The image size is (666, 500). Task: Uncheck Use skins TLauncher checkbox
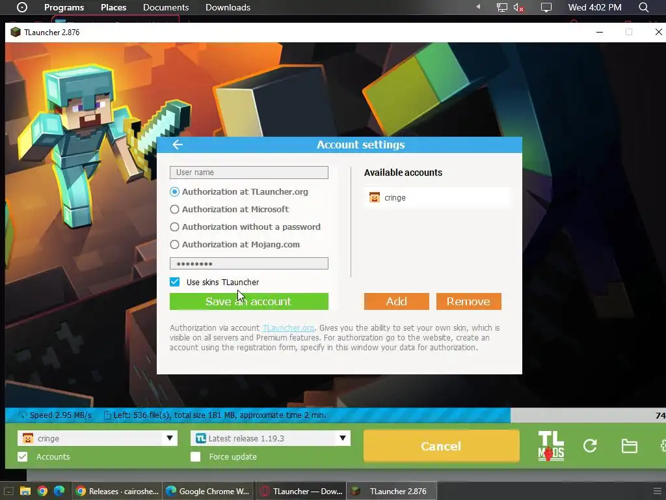coord(174,282)
